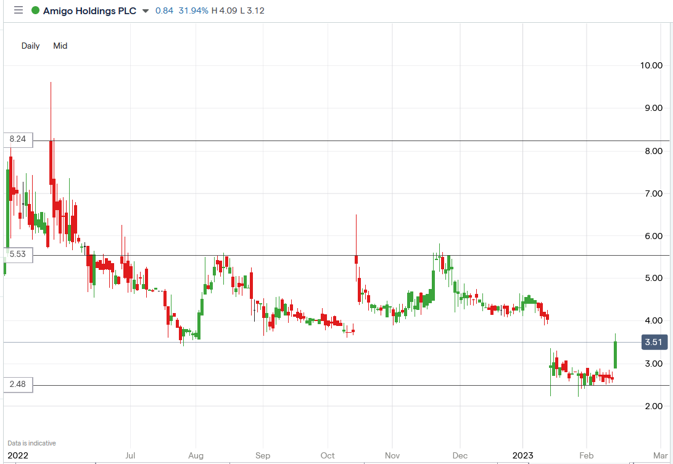
Task: Click the Aug label on time axis
Action: (x=196, y=455)
